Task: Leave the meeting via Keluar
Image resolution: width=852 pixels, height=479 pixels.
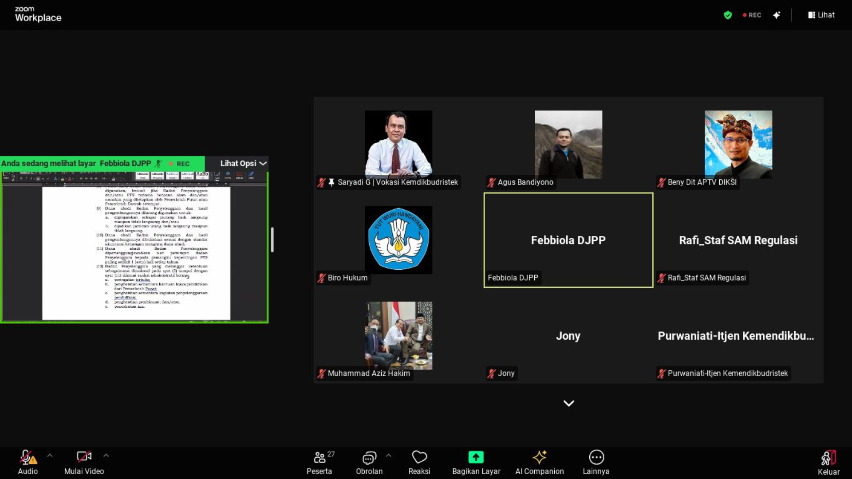Action: pos(828,463)
